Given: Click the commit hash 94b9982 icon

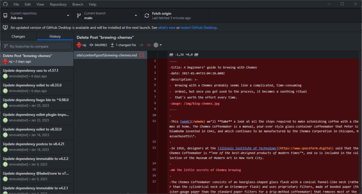Looking at the screenshot, I should 91,45.
